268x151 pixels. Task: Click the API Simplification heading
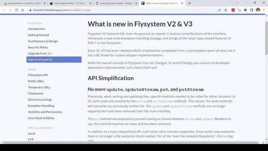(x=111, y=78)
